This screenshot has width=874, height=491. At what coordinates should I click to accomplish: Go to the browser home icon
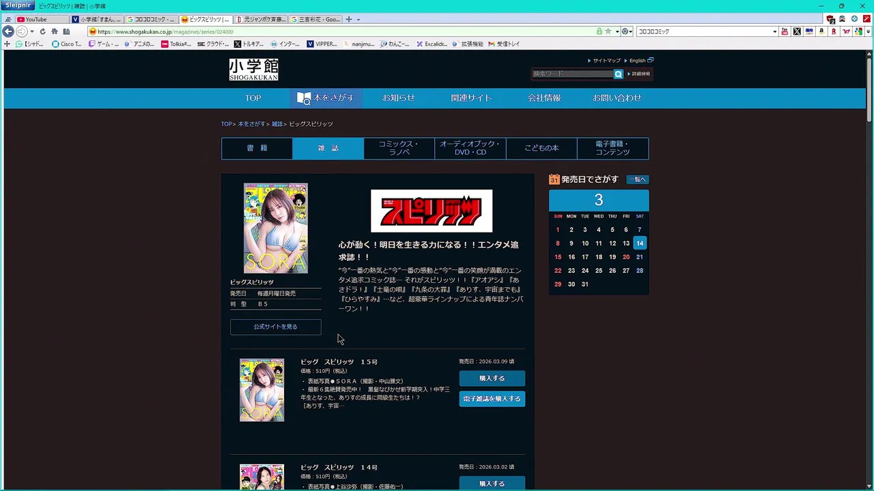55,31
